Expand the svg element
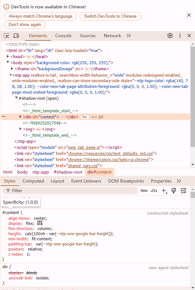 pyautogui.click(x=20, y=129)
